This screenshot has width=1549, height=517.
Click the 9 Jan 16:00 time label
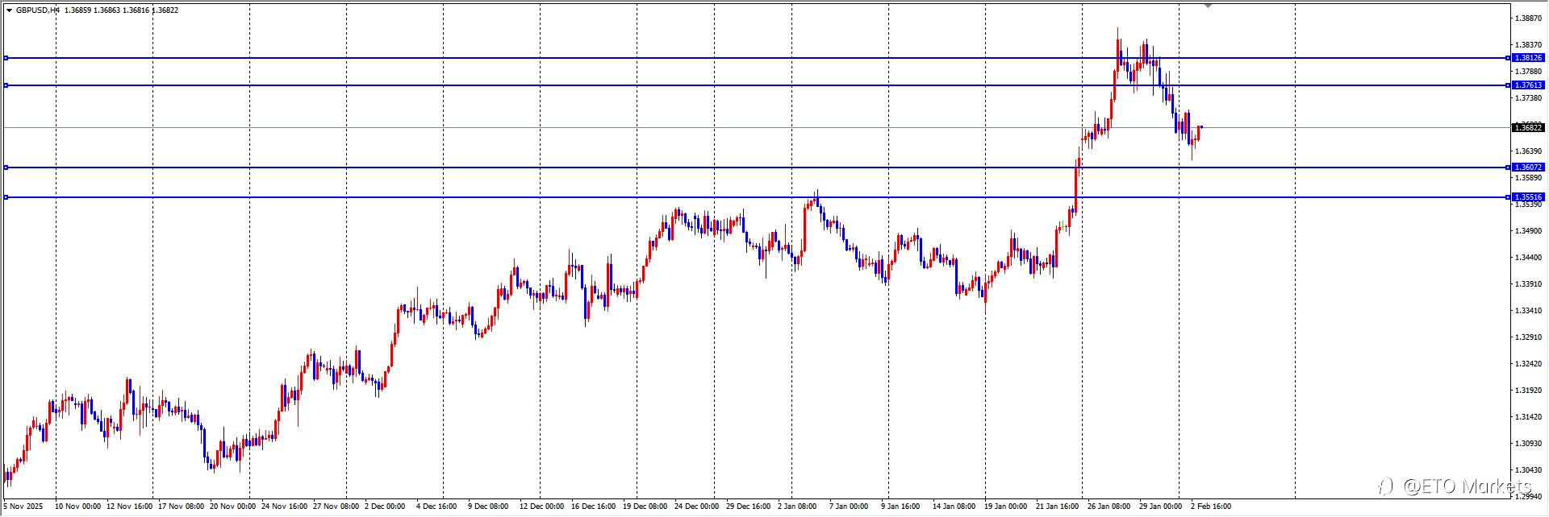(900, 507)
